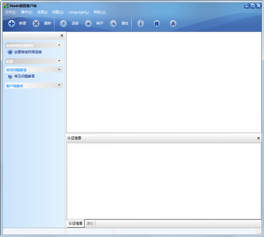This screenshot has height=237, width=264.
Task: Open the 帮助(H) menu
Action: point(100,12)
